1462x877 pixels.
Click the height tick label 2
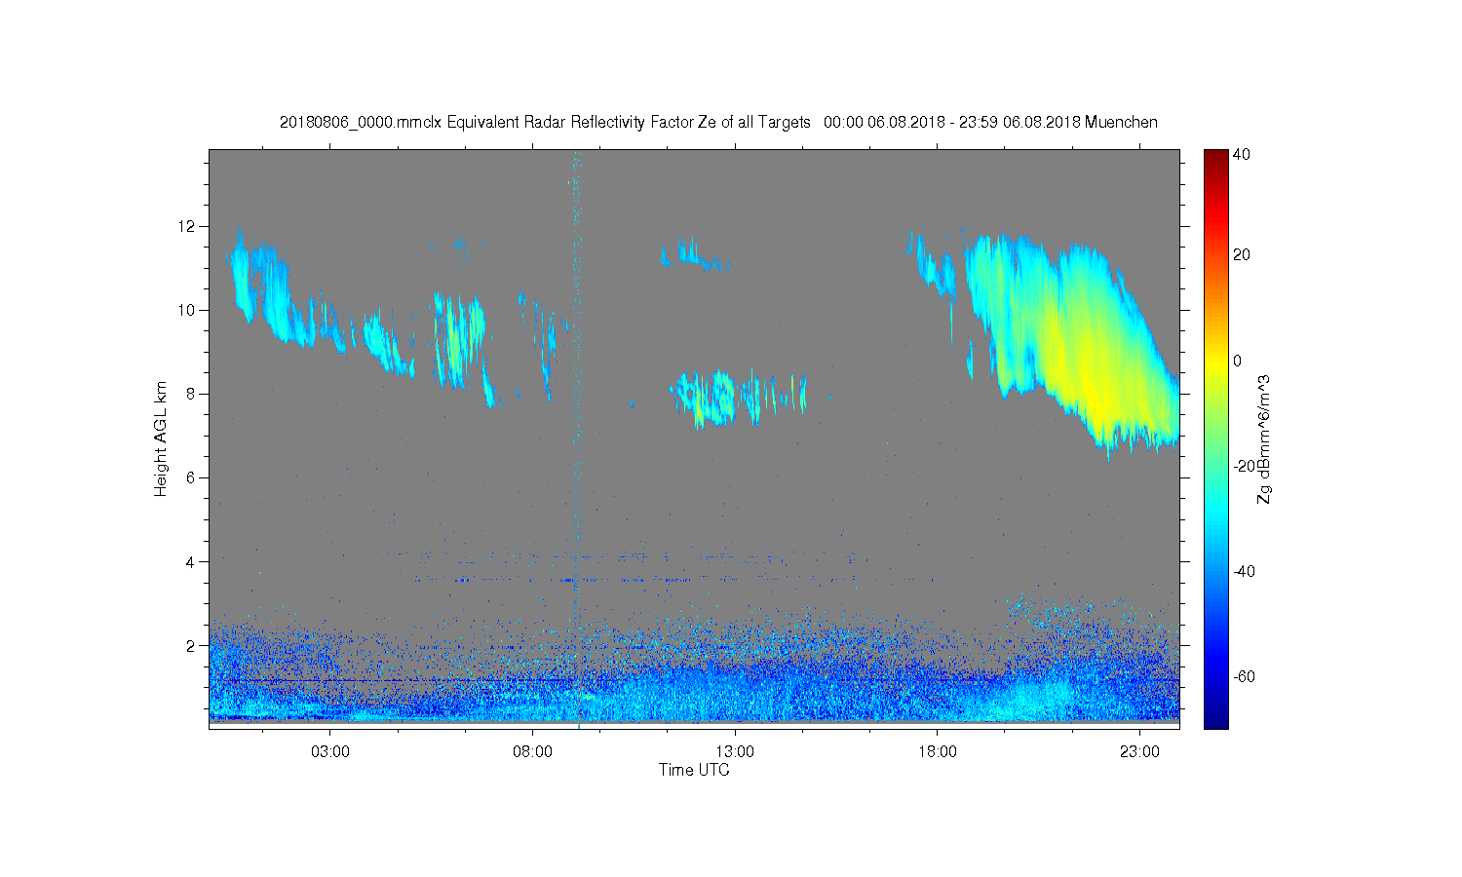pos(191,645)
